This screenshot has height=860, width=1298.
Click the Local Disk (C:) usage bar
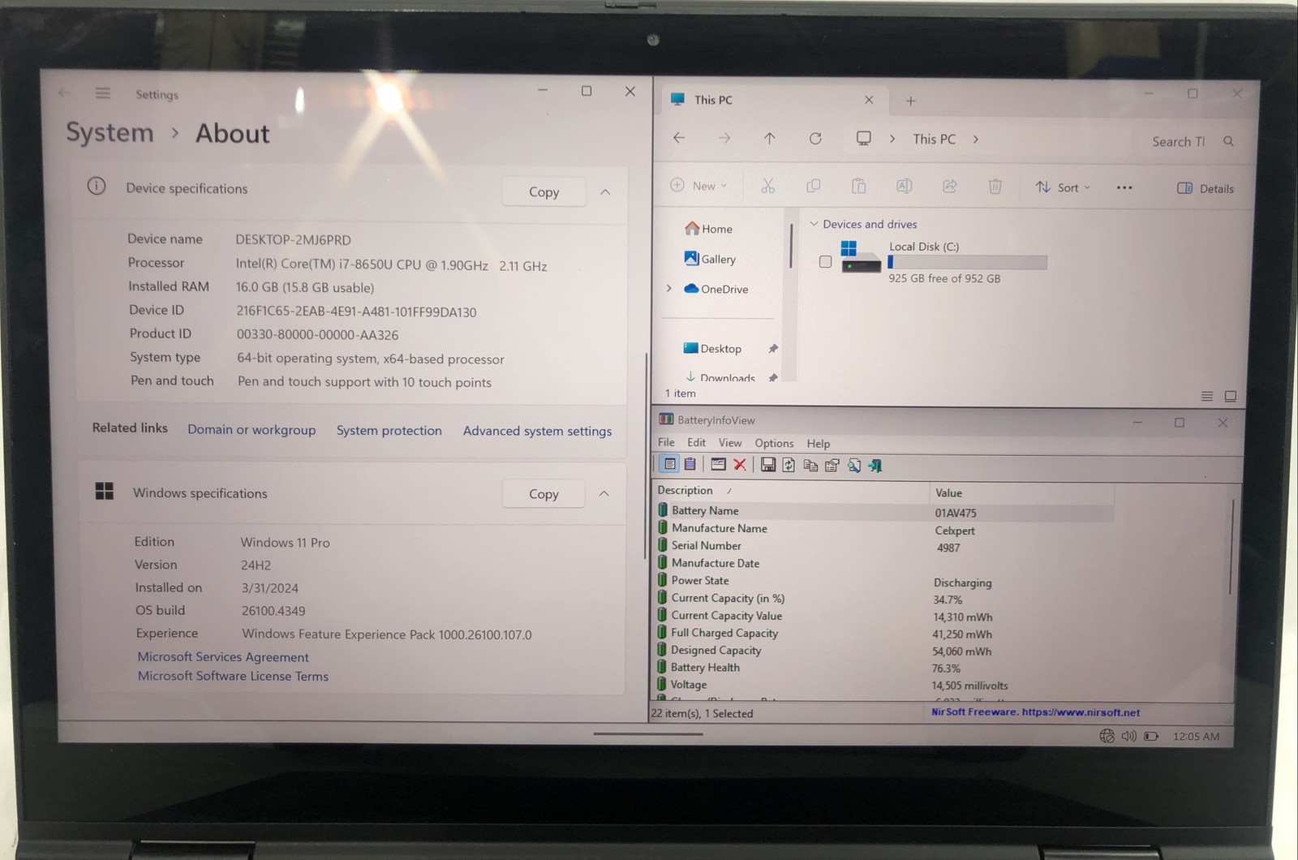[967, 262]
